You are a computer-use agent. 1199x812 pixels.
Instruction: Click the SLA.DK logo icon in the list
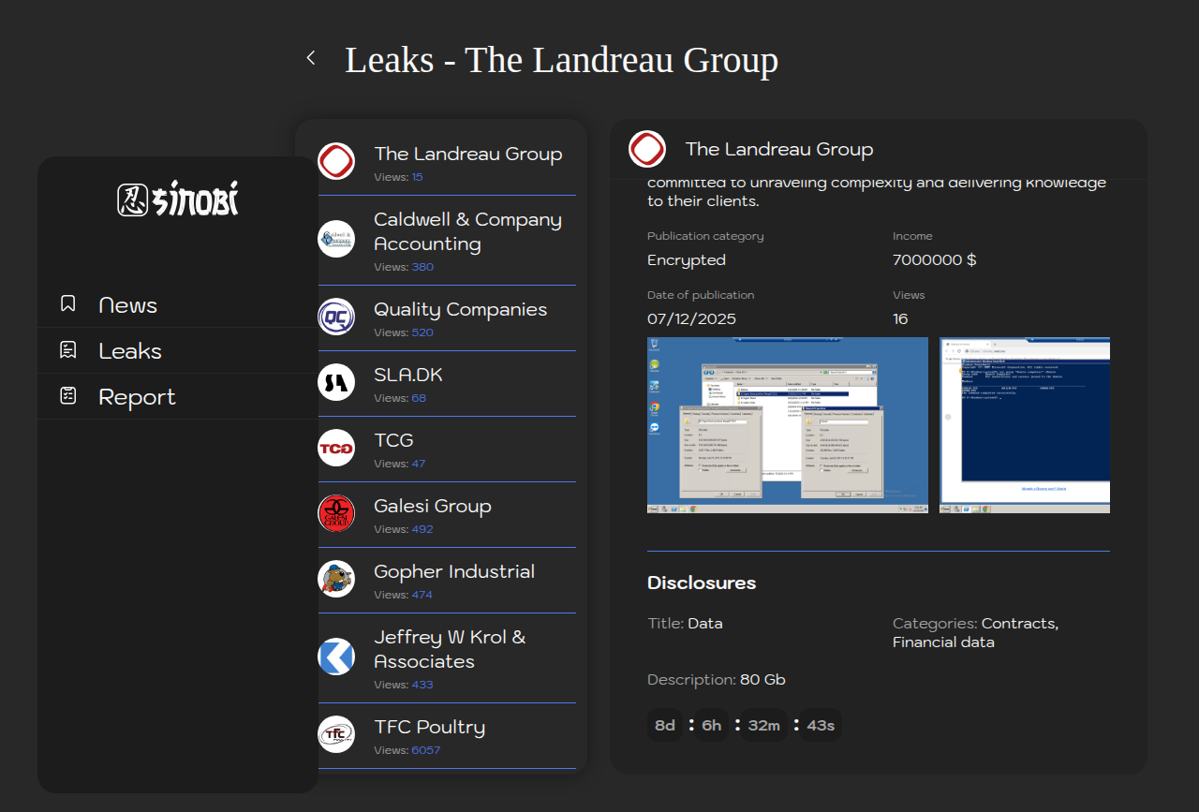[336, 382]
